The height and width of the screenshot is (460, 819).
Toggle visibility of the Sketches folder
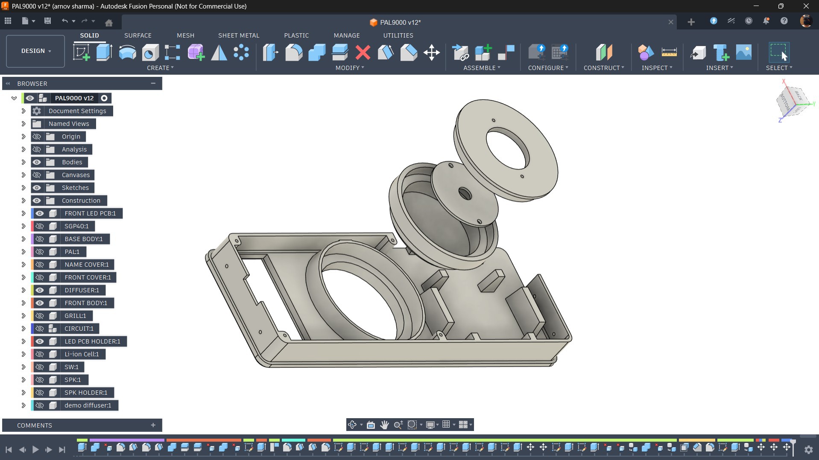coord(37,188)
